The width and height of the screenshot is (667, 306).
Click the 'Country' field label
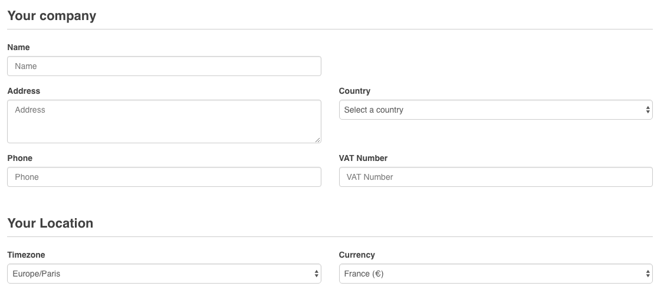pyautogui.click(x=354, y=91)
